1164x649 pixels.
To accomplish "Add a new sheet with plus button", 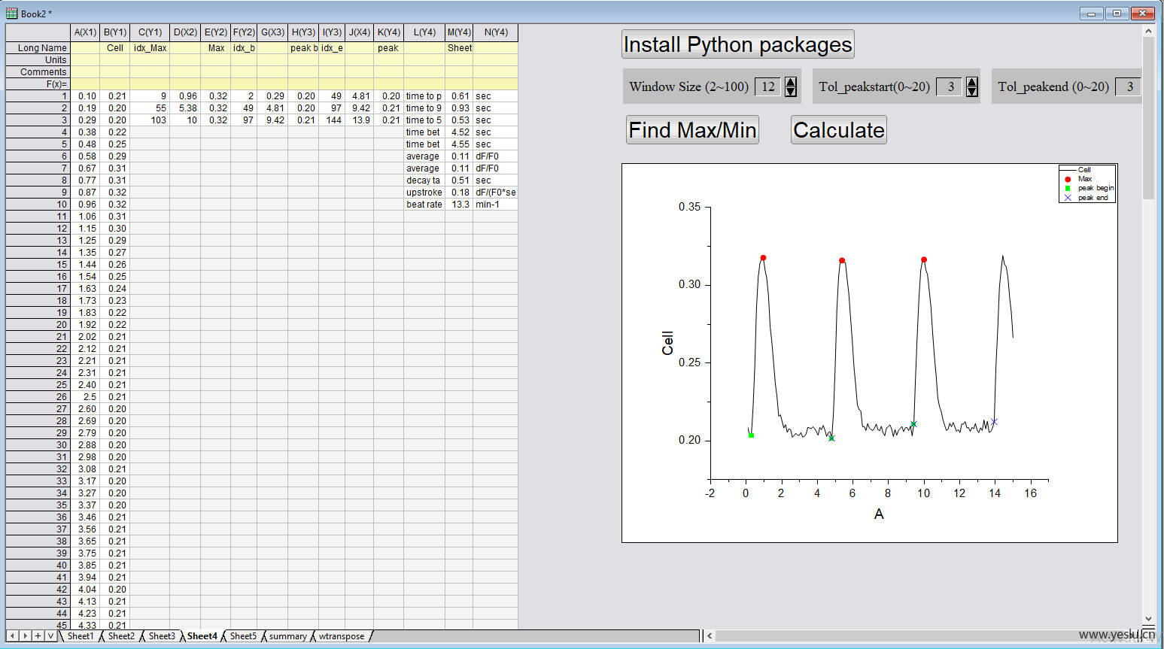I will coord(38,636).
